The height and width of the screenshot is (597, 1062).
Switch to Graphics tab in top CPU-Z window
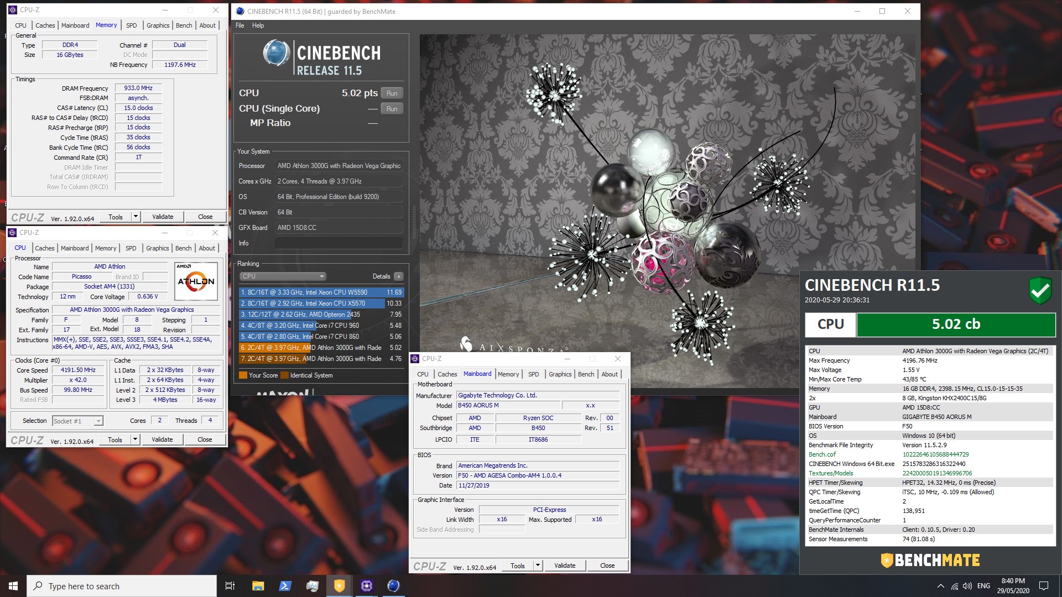pos(158,25)
